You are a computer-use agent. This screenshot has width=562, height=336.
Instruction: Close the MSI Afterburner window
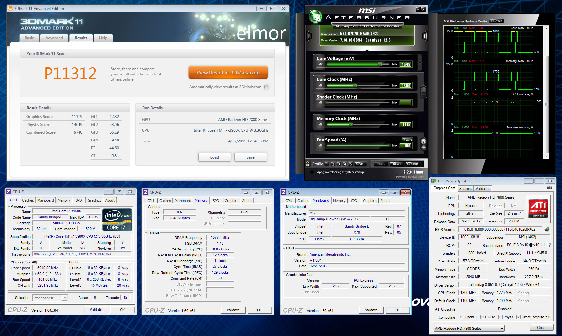pyautogui.click(x=423, y=9)
